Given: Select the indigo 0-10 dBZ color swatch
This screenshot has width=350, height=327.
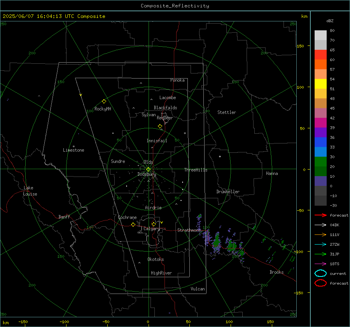Looking at the screenshot, I should 320,181.
